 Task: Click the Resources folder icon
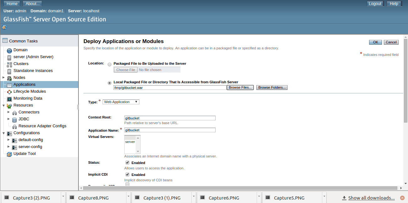(9, 106)
